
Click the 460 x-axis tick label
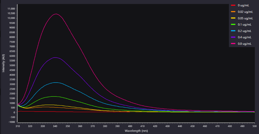click(x=205, y=126)
